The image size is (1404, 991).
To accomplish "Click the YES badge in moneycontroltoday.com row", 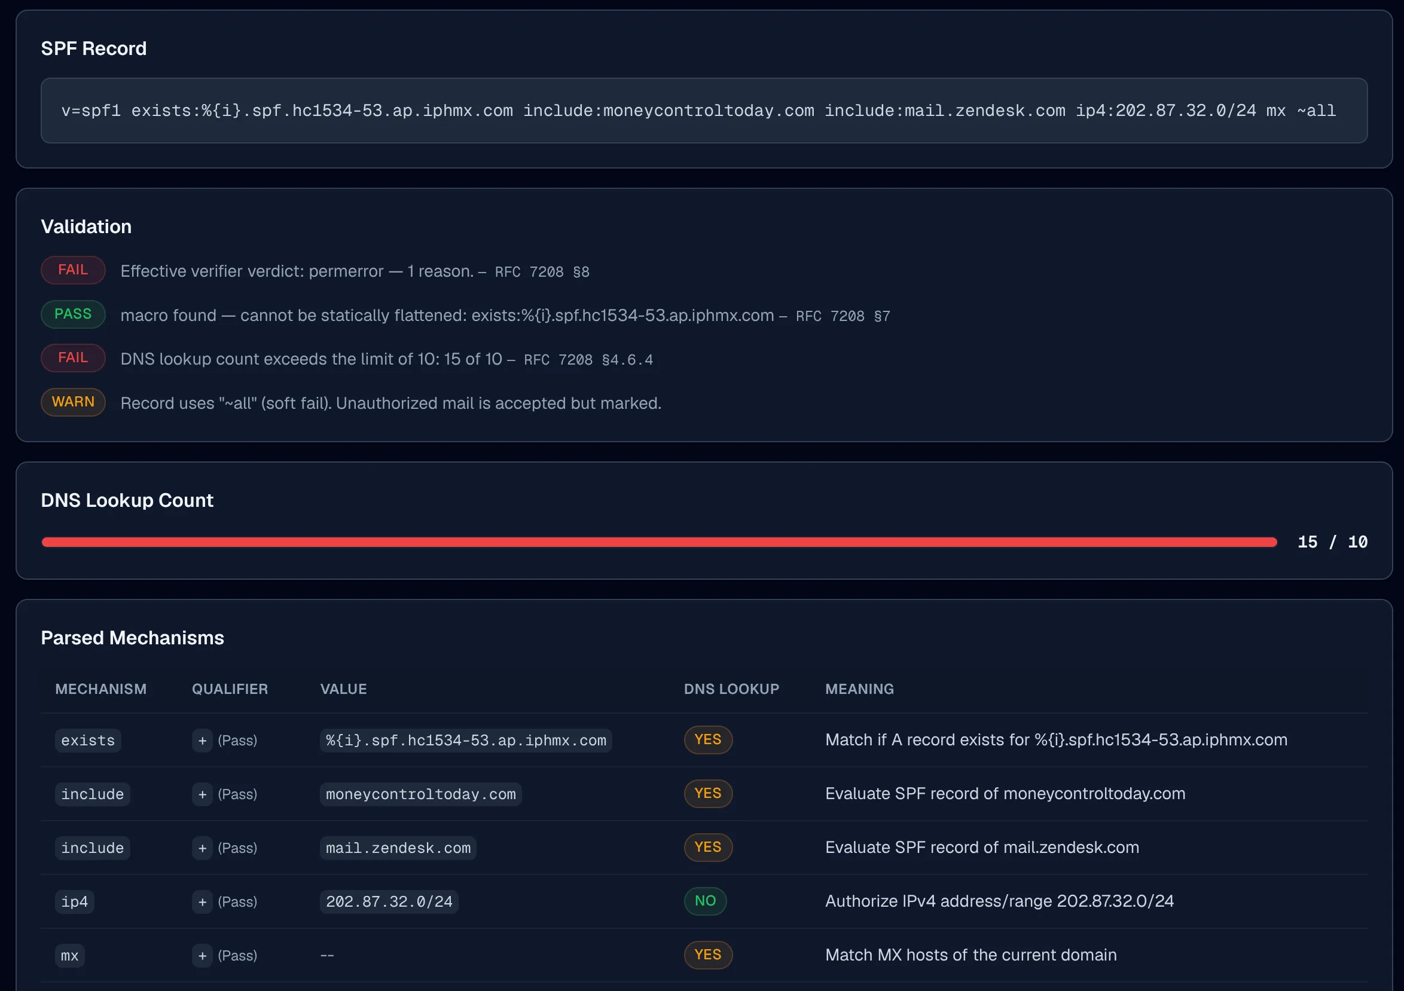I will (708, 794).
